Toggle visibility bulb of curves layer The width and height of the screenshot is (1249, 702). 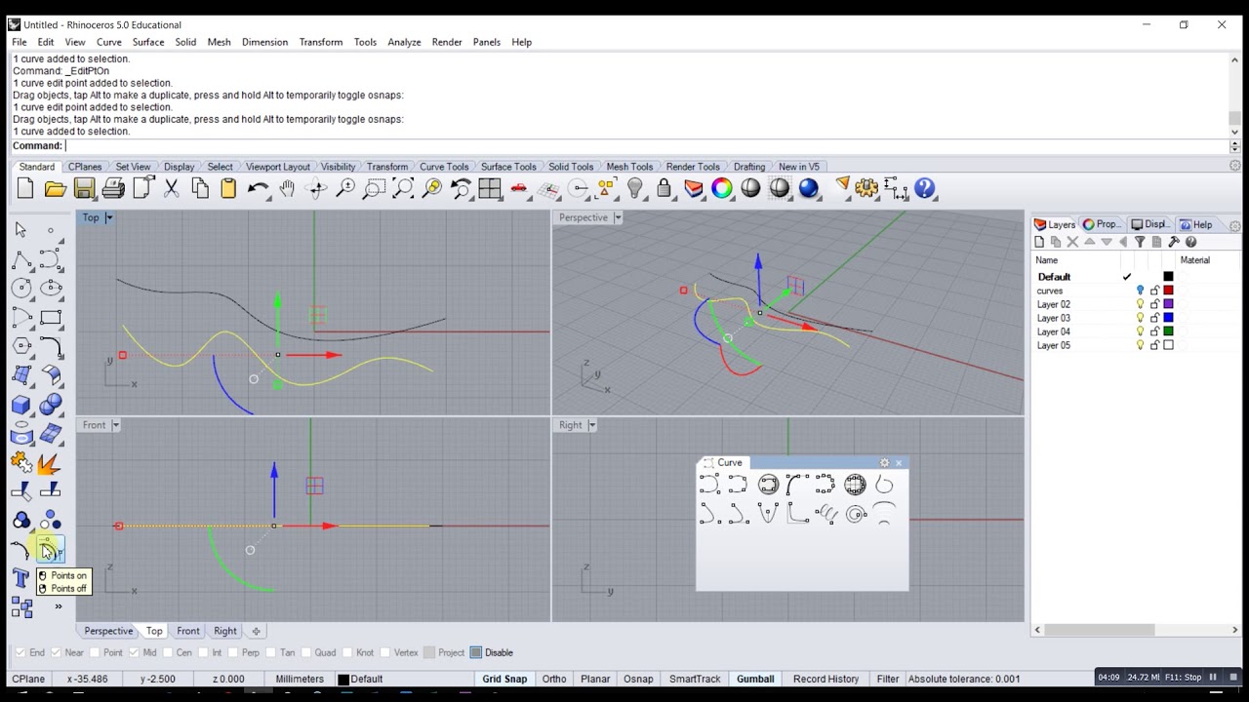tap(1140, 291)
